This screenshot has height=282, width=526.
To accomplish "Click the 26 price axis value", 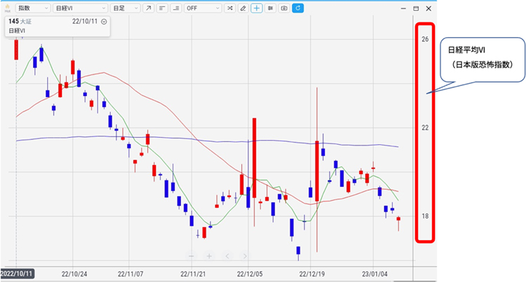I will tap(425, 39).
